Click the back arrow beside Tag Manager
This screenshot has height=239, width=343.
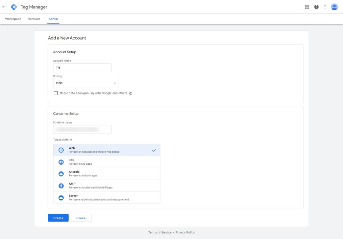[x=4, y=7]
